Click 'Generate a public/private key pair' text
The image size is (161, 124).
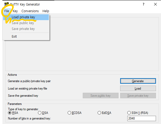29,81
